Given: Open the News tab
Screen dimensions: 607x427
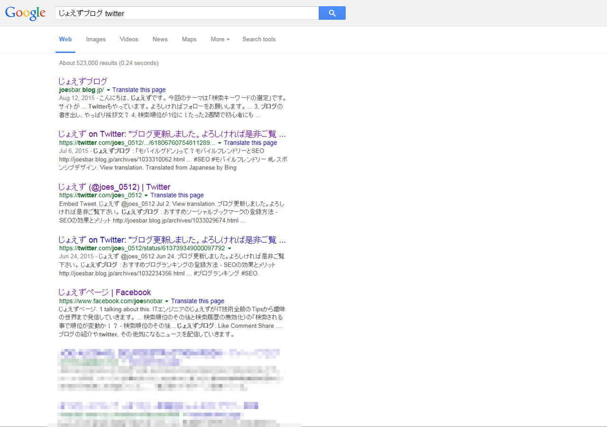Looking at the screenshot, I should point(160,39).
